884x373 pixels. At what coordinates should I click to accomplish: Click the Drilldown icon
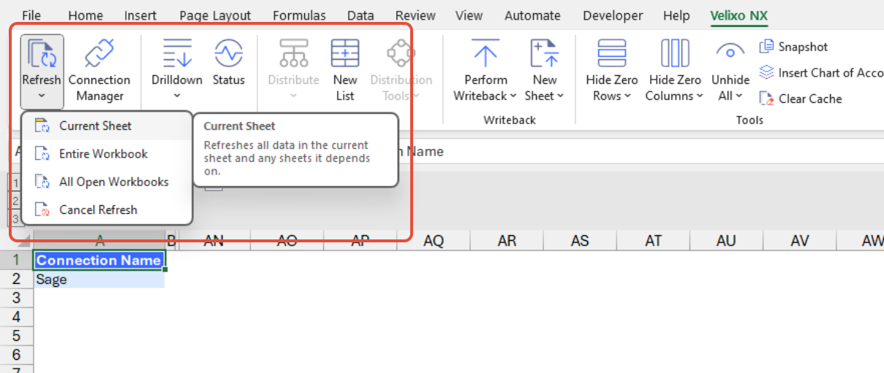click(x=178, y=53)
